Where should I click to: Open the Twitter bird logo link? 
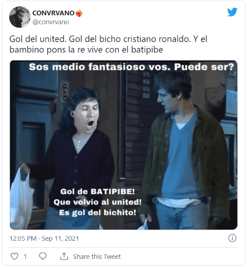pyautogui.click(x=232, y=12)
